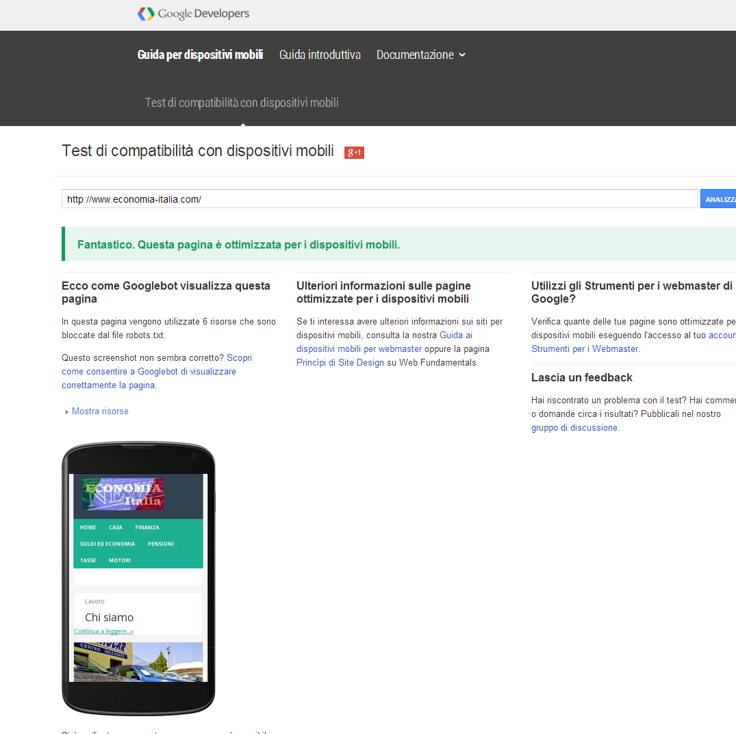Open Principi di Site Design link
Viewport: 736px width, 734px height.
[340, 362]
